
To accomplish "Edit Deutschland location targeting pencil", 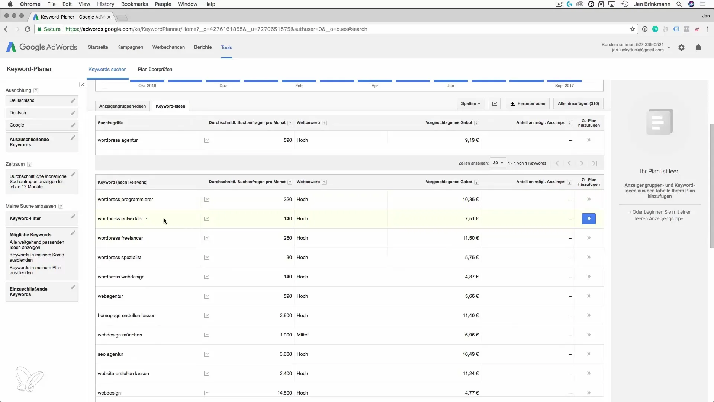I will 73,100.
